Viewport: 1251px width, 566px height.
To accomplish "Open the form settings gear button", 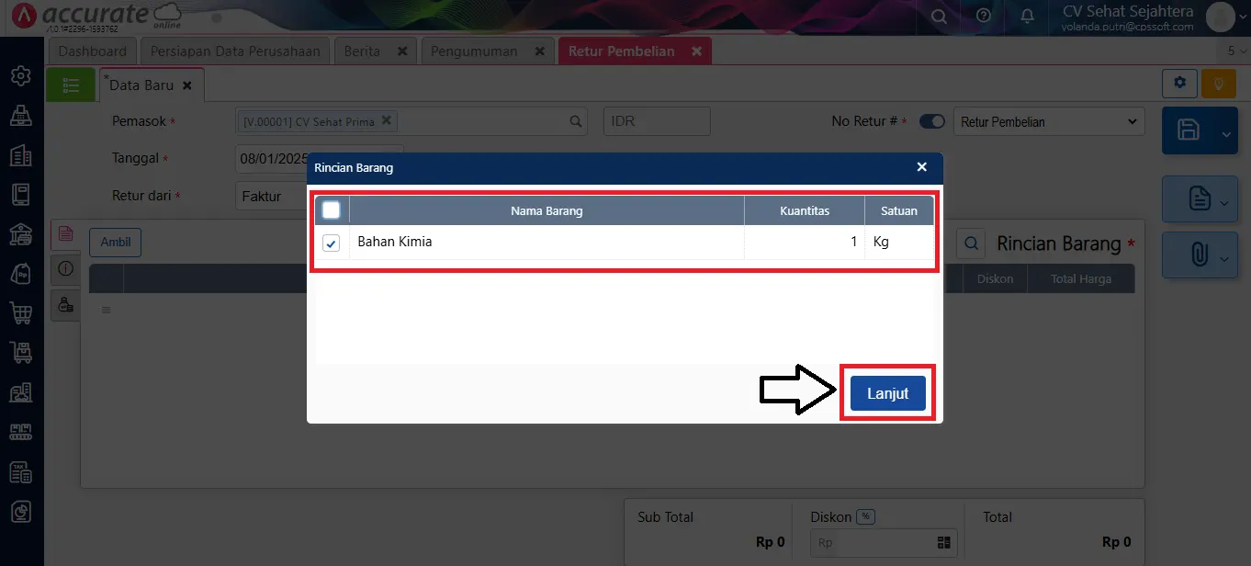I will click(1179, 83).
